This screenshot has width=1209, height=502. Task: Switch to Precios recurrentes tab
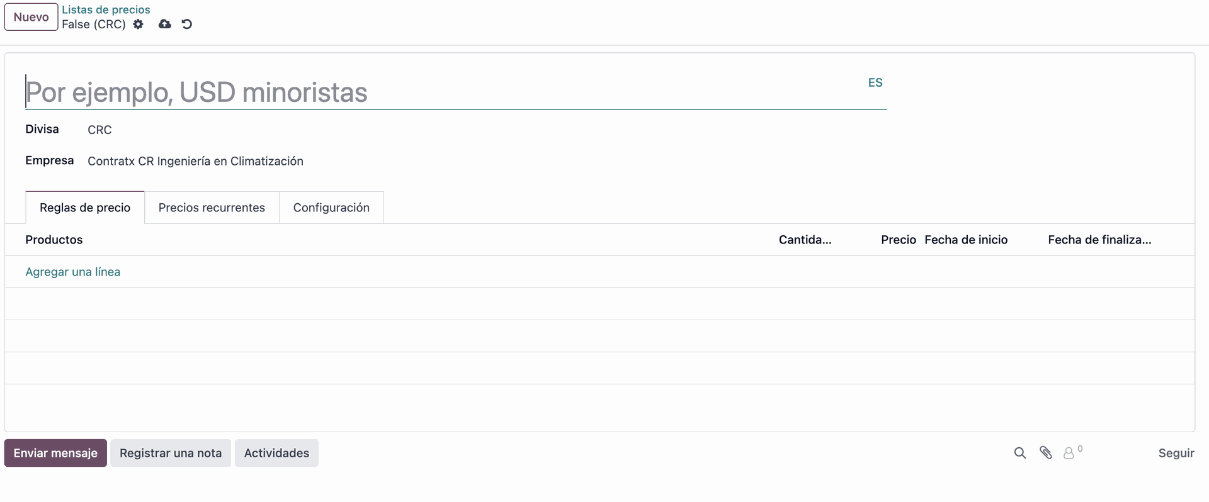pos(212,208)
